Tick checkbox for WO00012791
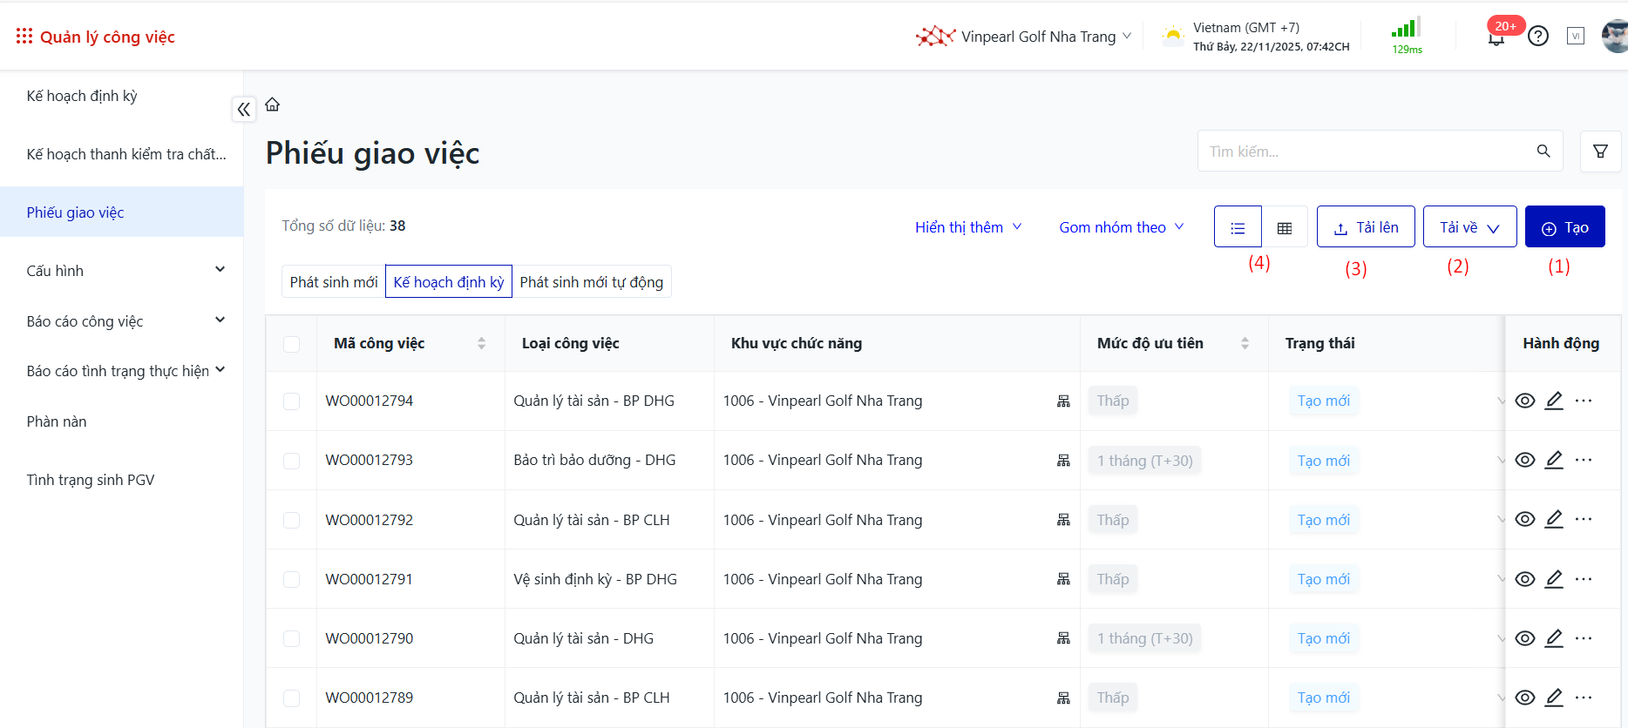 (x=292, y=579)
